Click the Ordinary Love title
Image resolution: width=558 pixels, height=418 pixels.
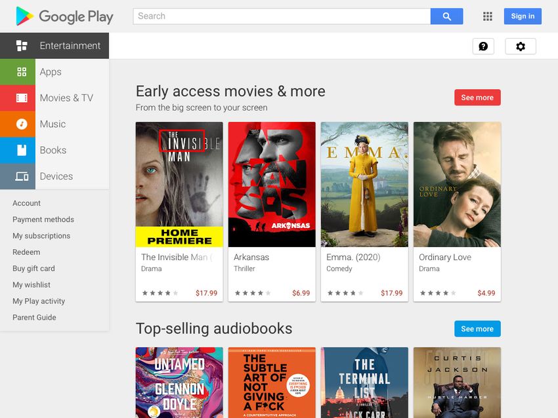point(445,257)
